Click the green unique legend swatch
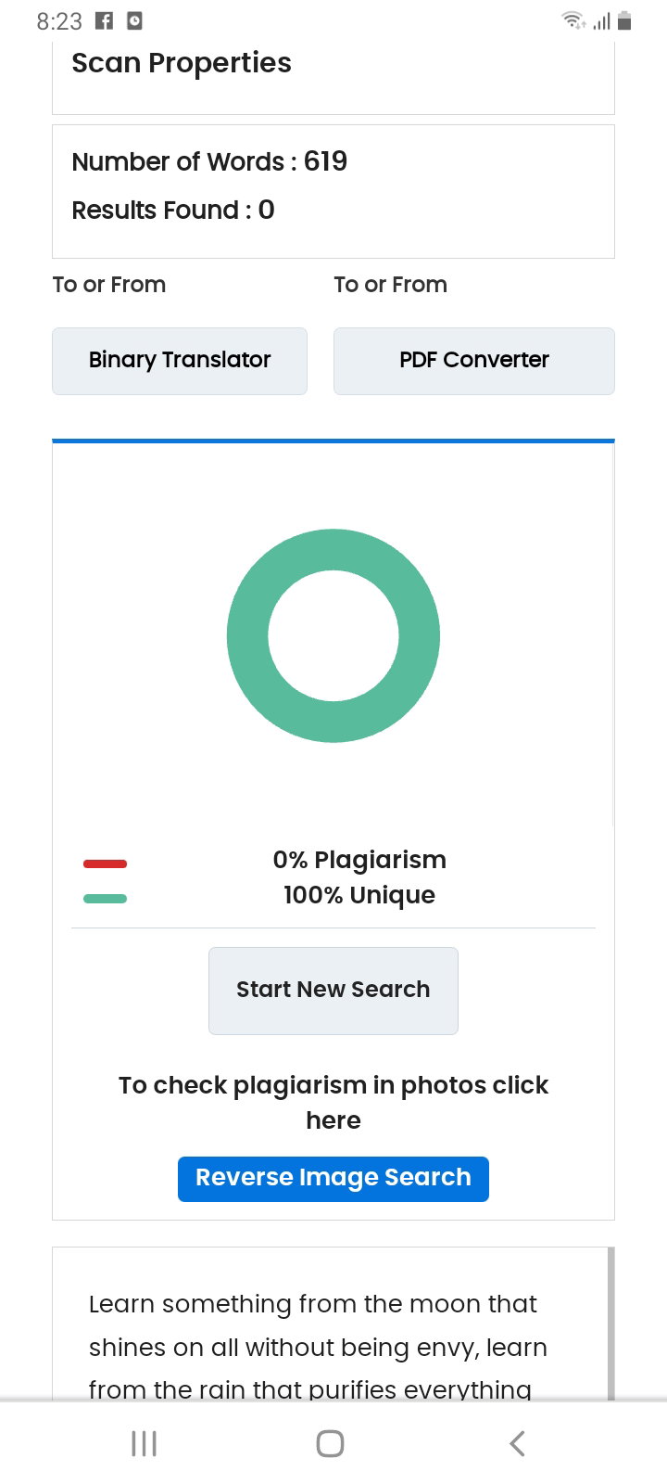 point(105,898)
